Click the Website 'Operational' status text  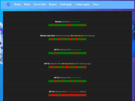pyautogui.click(x=75, y=22)
